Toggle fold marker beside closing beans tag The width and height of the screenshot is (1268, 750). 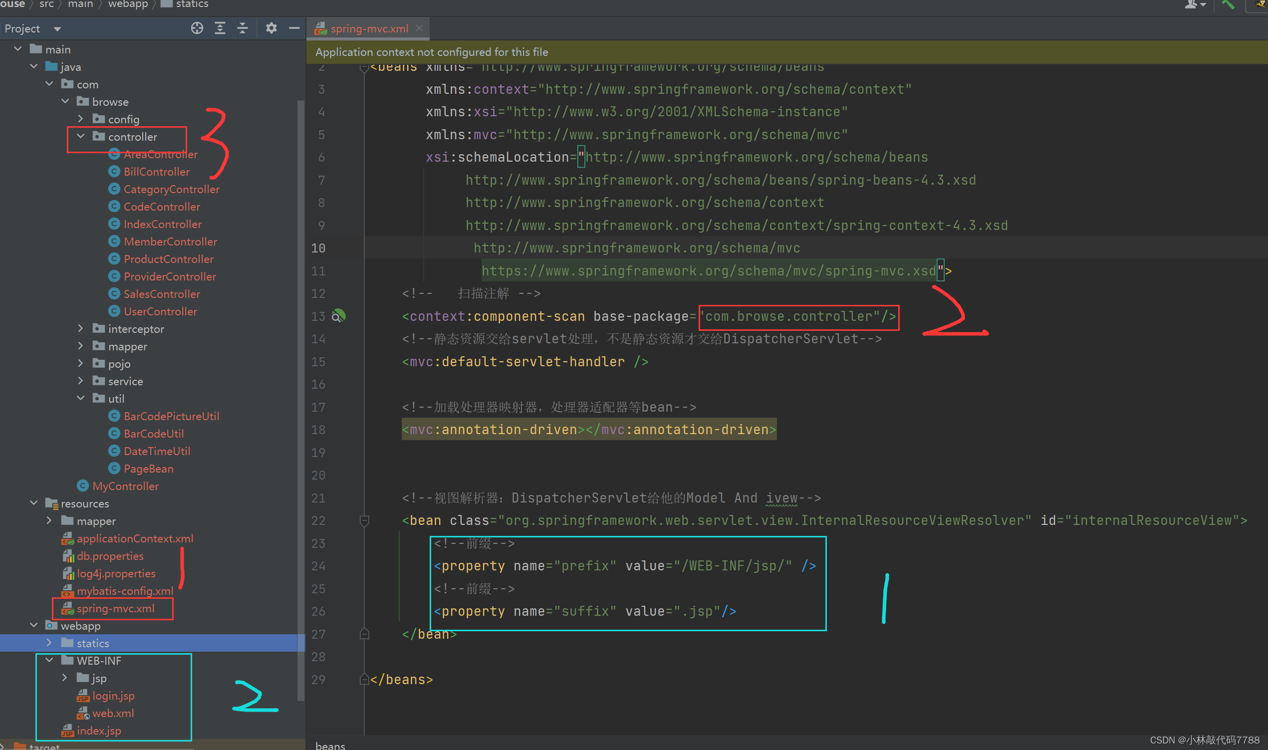click(x=364, y=679)
